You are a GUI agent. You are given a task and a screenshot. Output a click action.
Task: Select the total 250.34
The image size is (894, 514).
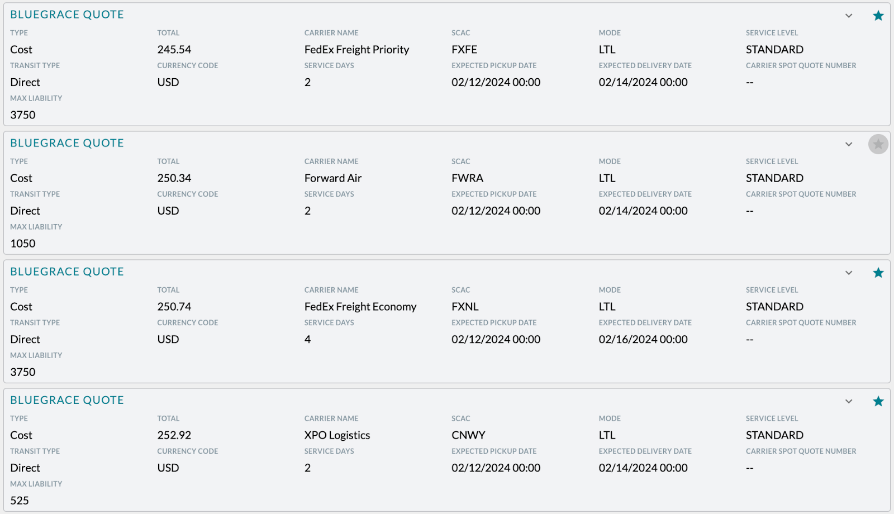click(x=174, y=178)
